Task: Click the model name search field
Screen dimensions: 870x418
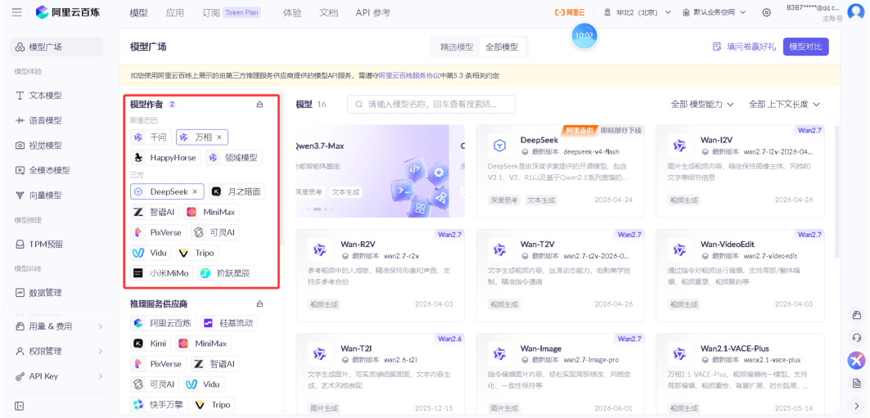Action: [x=431, y=104]
